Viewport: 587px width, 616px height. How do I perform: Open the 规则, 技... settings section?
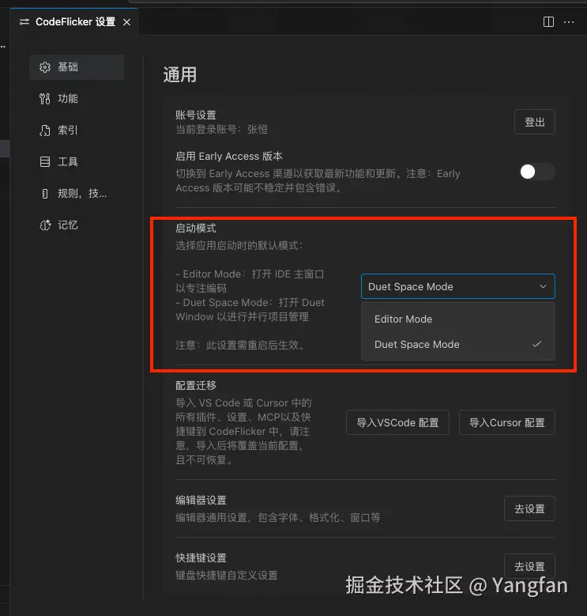point(77,193)
